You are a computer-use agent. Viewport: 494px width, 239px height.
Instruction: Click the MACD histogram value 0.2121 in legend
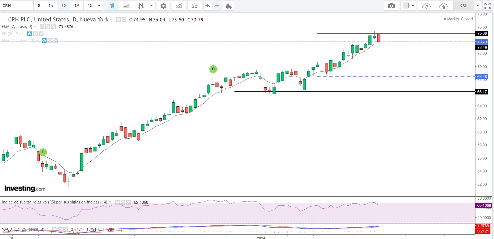(x=77, y=230)
